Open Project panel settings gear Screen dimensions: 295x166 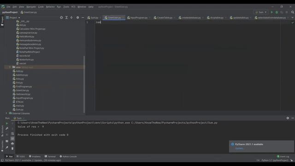(78, 18)
